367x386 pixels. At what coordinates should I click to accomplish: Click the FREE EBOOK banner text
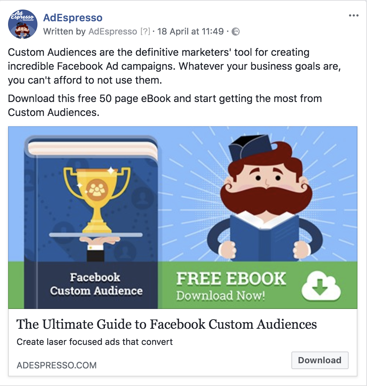pyautogui.click(x=231, y=278)
